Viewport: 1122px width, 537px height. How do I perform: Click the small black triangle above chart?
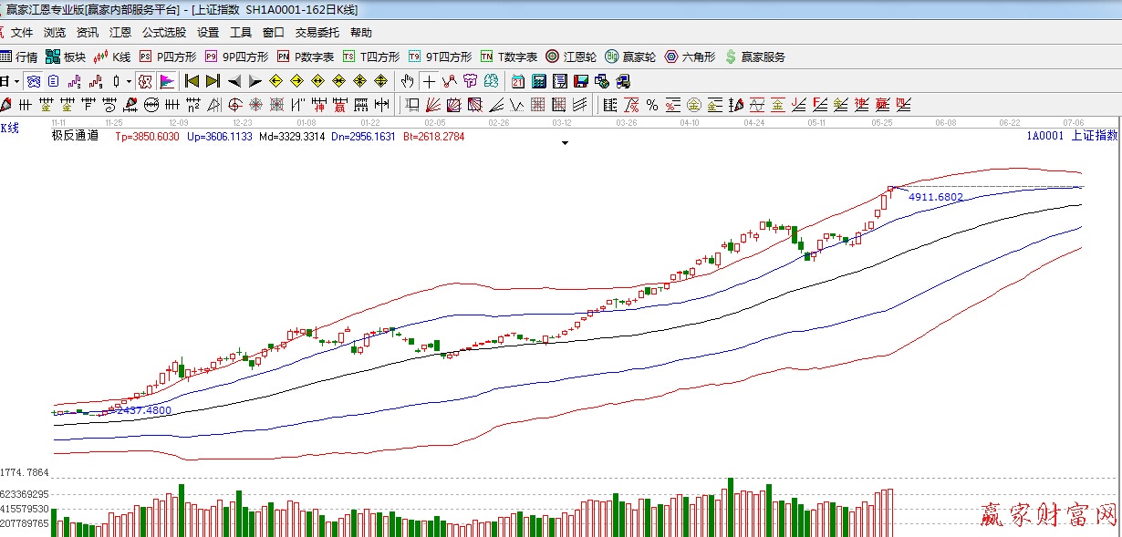pyautogui.click(x=565, y=143)
